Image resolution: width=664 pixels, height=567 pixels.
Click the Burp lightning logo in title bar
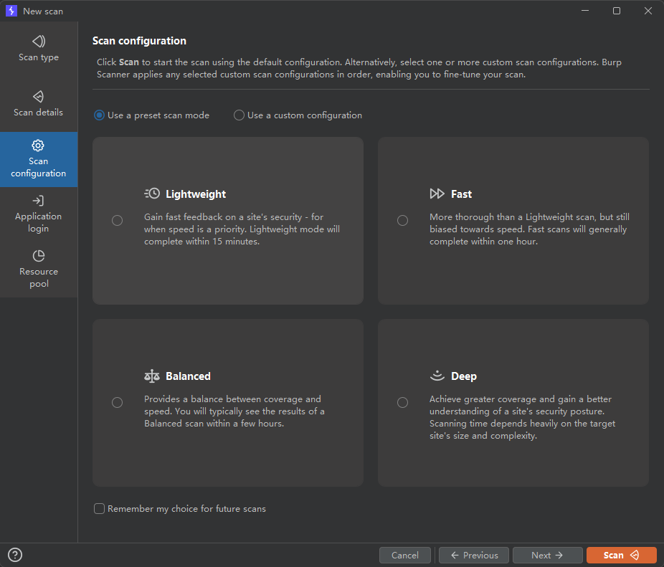click(11, 11)
